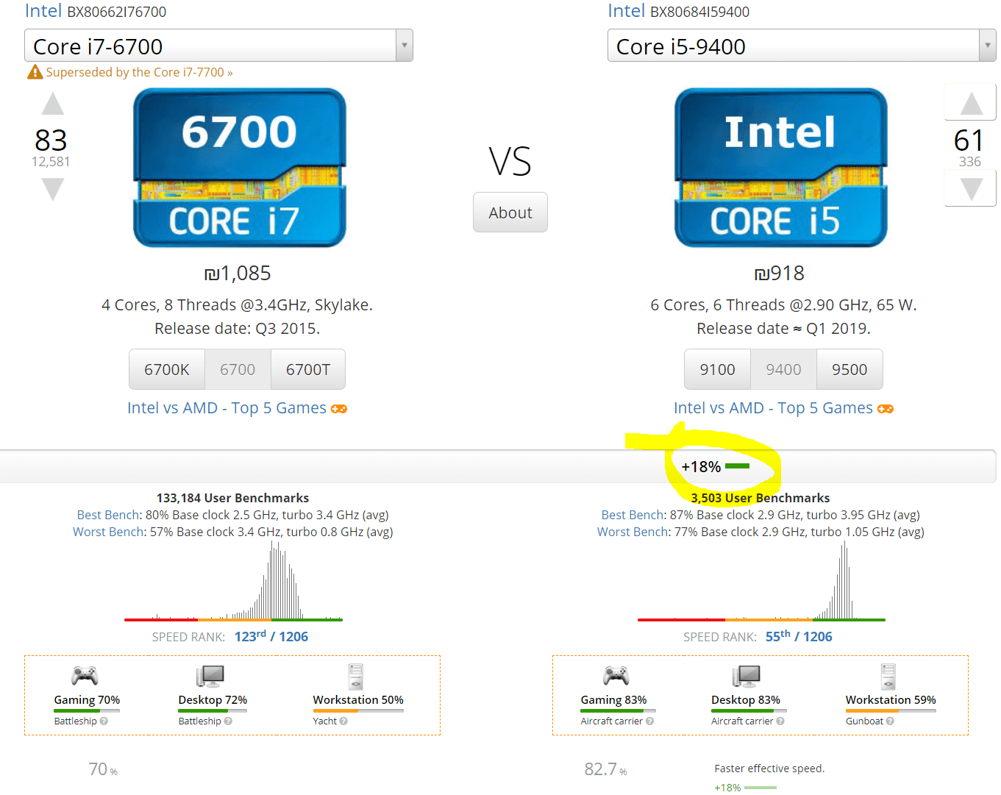Downvote the Core i5-9400 processor

tap(971, 189)
